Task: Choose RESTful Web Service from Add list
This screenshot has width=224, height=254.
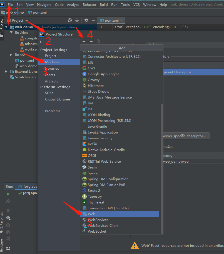Action: (120, 162)
